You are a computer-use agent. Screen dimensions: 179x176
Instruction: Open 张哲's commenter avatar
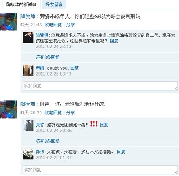coord(28,125)
